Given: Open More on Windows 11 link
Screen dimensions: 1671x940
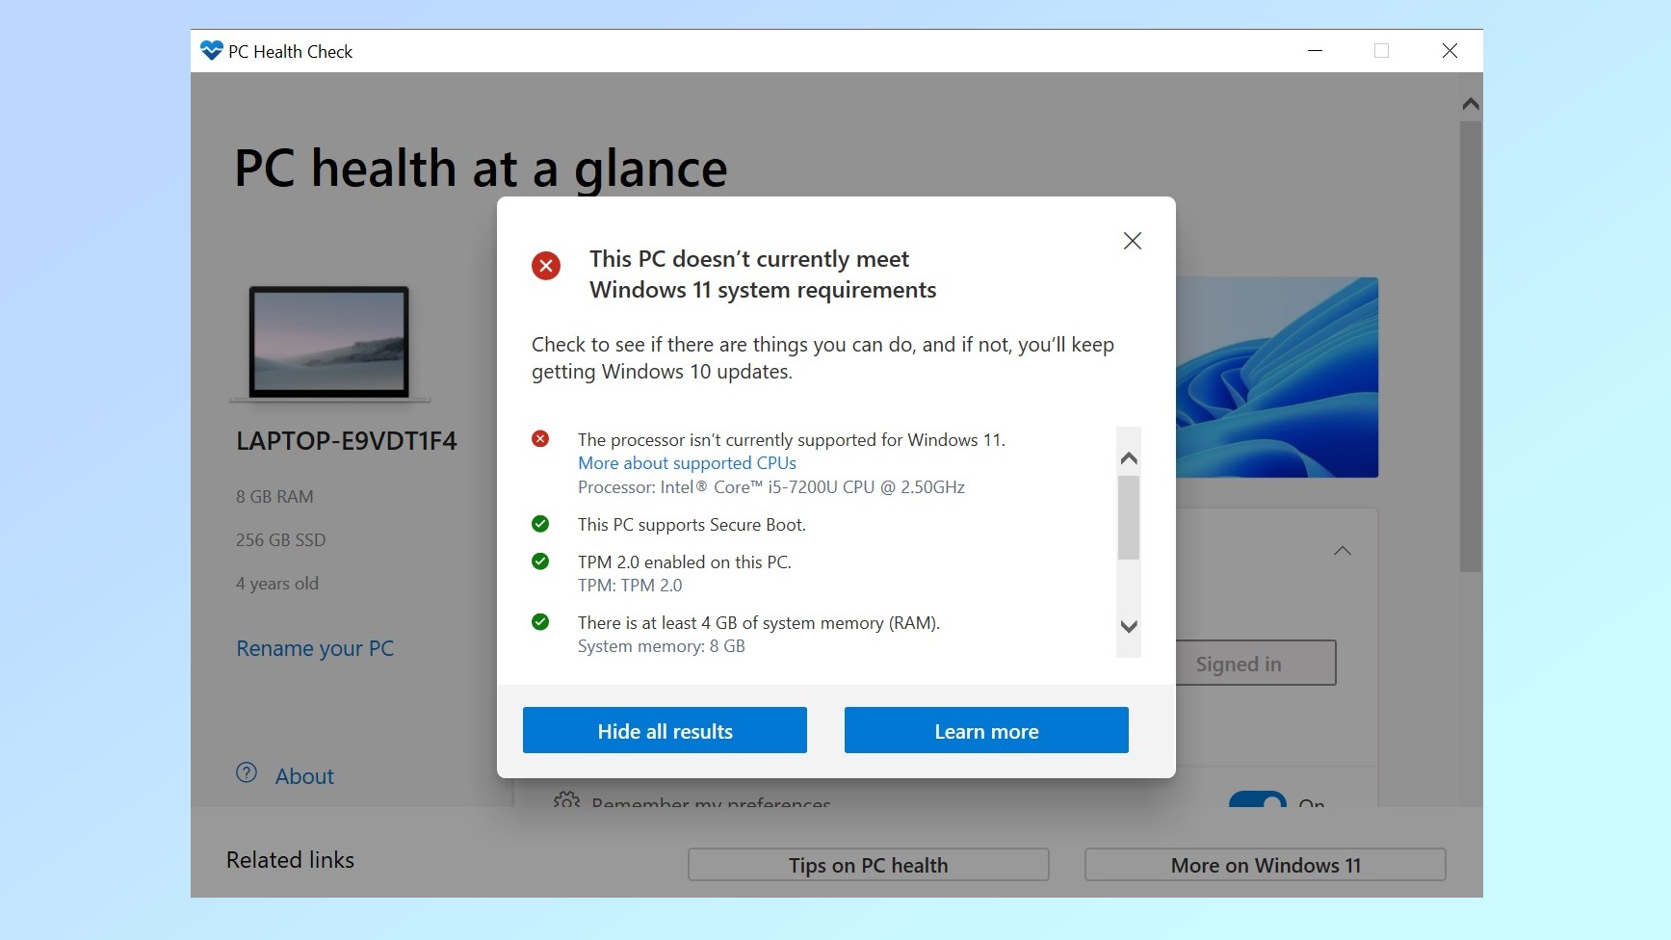Looking at the screenshot, I should coord(1265,865).
